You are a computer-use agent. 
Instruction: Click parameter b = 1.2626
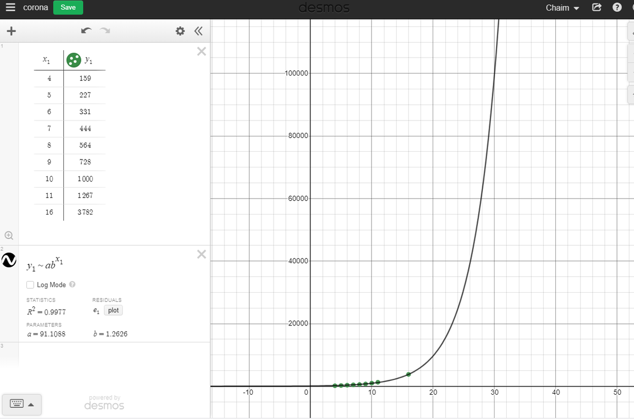[110, 334]
